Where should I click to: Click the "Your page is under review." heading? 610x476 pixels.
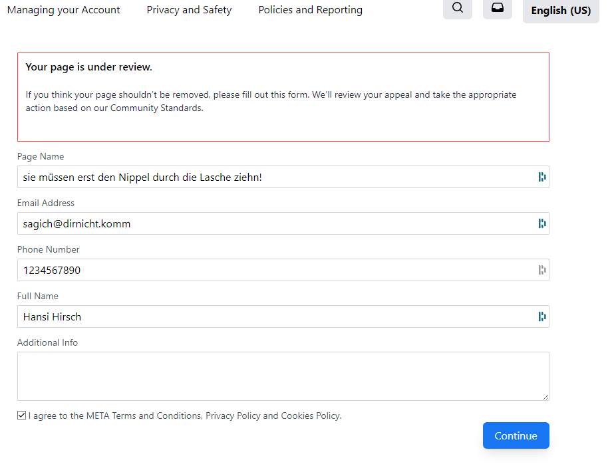[x=88, y=67]
